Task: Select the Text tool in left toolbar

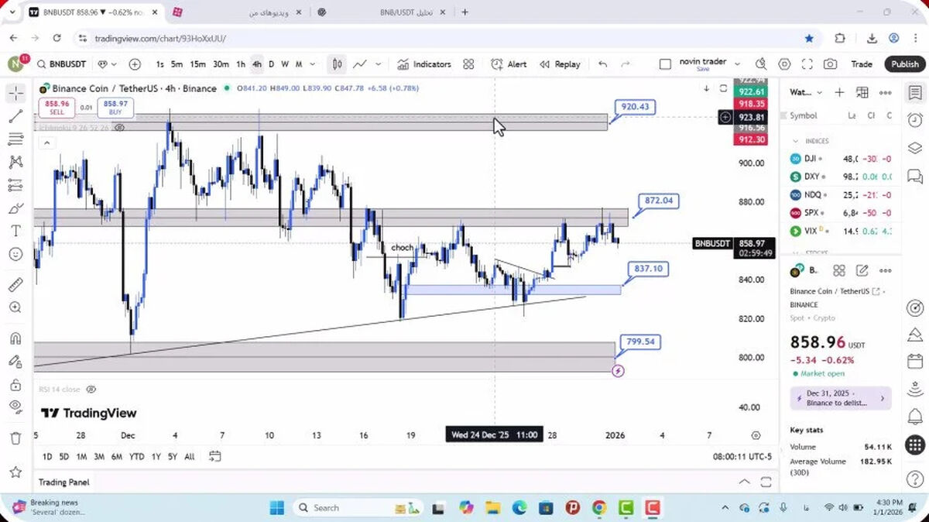Action: (x=15, y=231)
